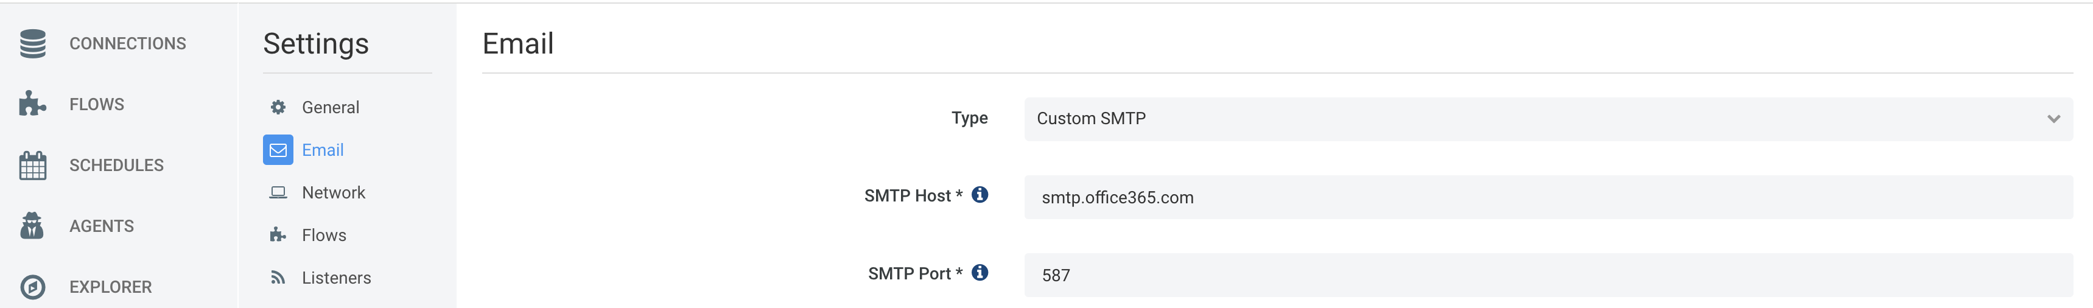Viewport: 2093px width, 308px height.
Task: Open the CONNECTIONS navigation link
Action: tap(128, 44)
